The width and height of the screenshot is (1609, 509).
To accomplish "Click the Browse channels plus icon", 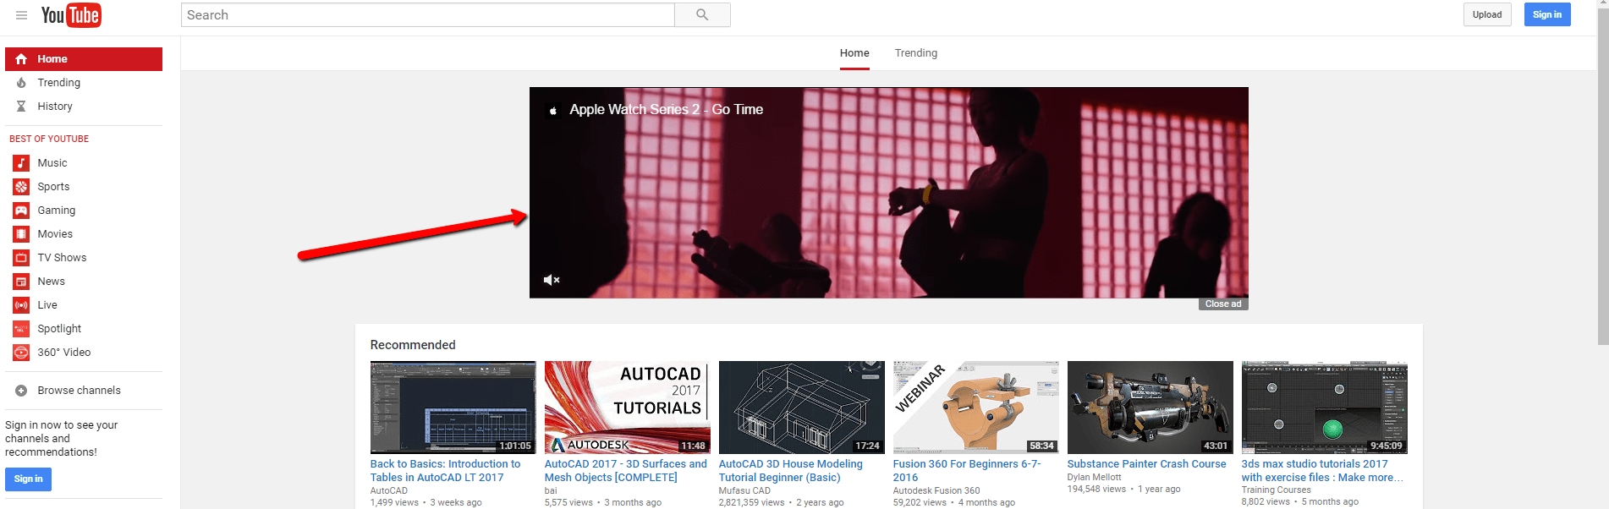I will (21, 391).
